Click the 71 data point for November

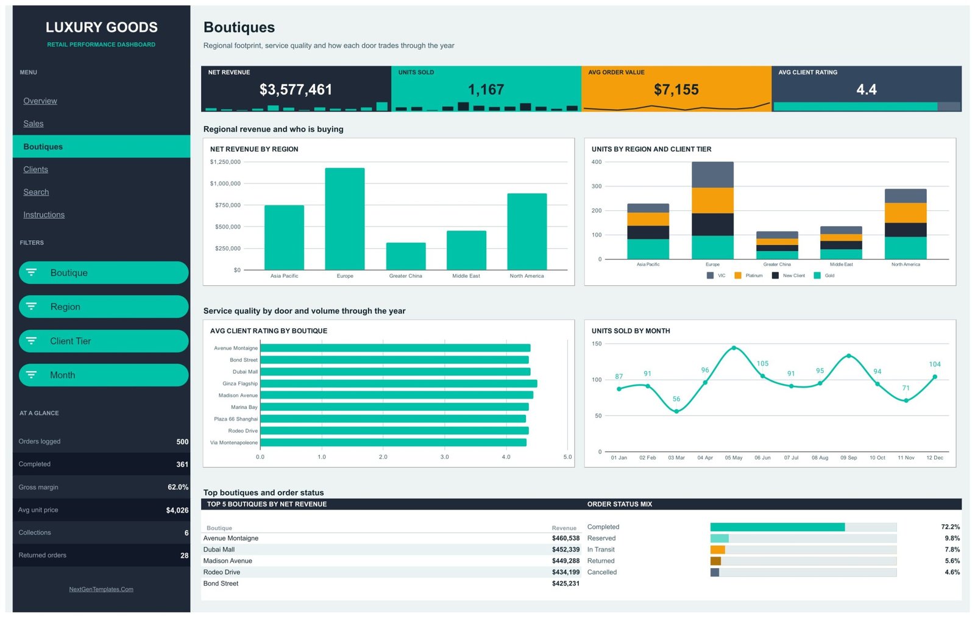click(x=906, y=400)
